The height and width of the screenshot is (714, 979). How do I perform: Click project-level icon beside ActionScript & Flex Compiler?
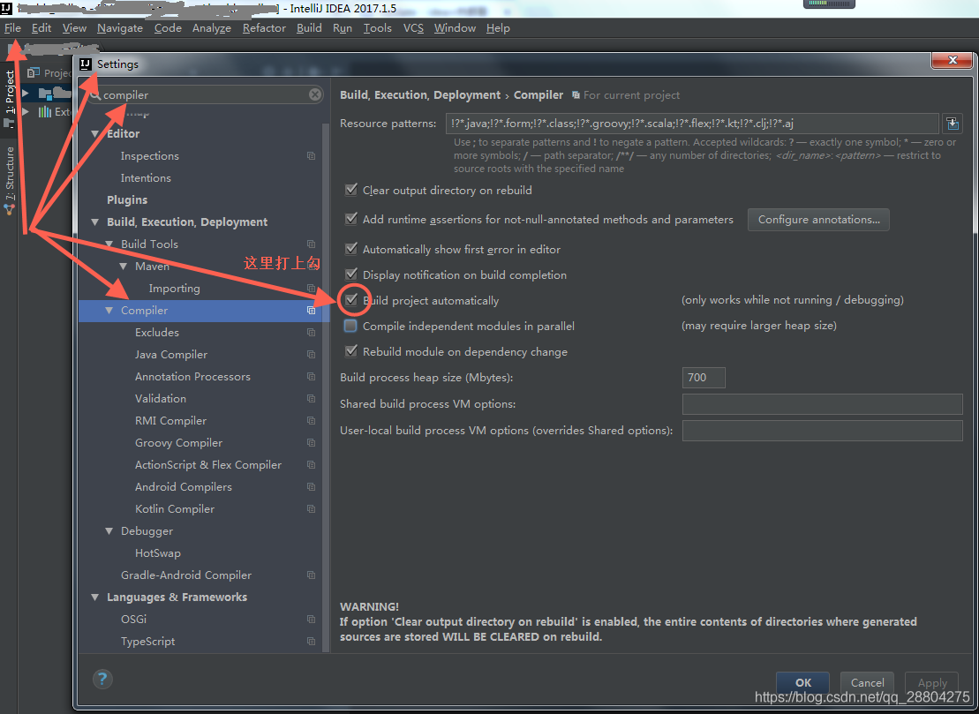pyautogui.click(x=311, y=465)
